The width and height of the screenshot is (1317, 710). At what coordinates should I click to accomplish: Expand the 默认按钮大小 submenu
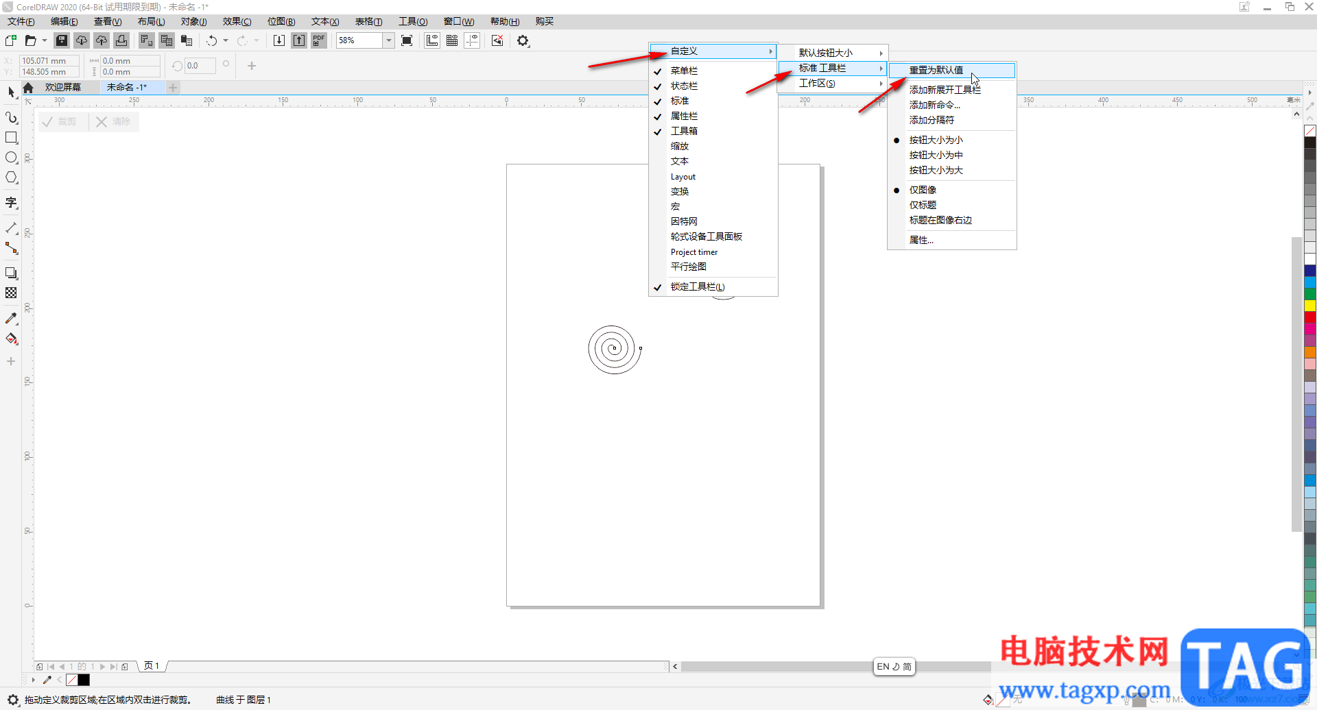(x=833, y=53)
